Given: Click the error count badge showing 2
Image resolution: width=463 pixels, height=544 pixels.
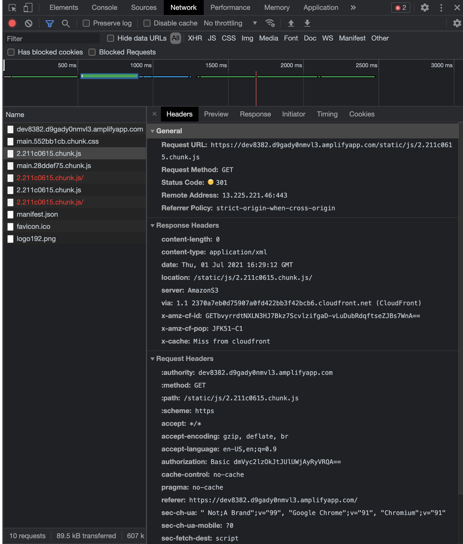Looking at the screenshot, I should (x=401, y=8).
